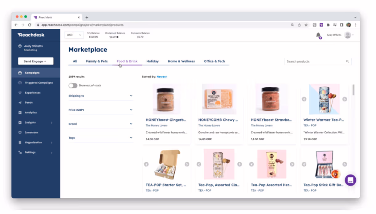Open Settings in the sidebar
Viewport: 376px width, 214px height.
tap(36, 152)
